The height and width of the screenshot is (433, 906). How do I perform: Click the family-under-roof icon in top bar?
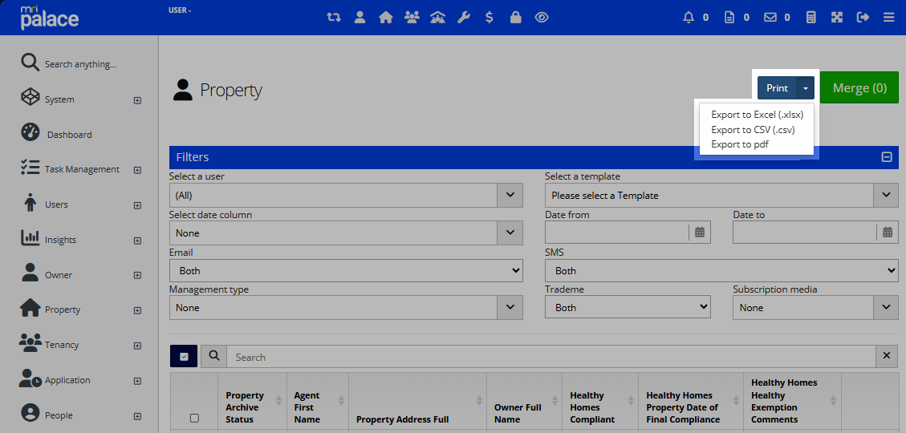coord(437,18)
